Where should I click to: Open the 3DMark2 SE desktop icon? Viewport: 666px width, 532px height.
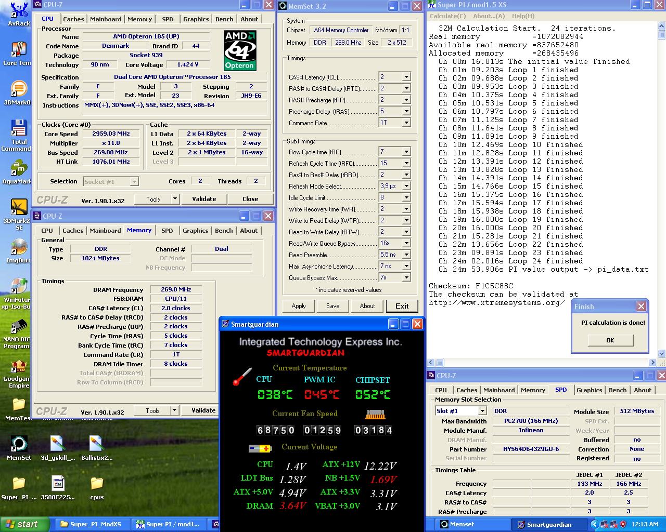point(18,214)
